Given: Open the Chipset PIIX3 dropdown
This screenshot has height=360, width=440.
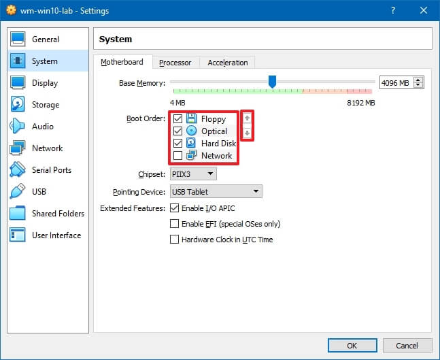Looking at the screenshot, I should 193,174.
